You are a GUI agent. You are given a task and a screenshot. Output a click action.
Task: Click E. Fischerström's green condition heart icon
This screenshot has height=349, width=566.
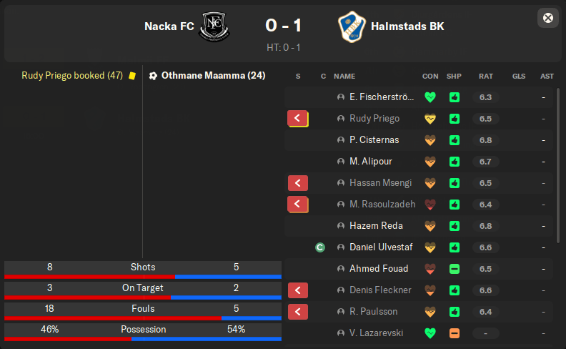click(x=430, y=97)
